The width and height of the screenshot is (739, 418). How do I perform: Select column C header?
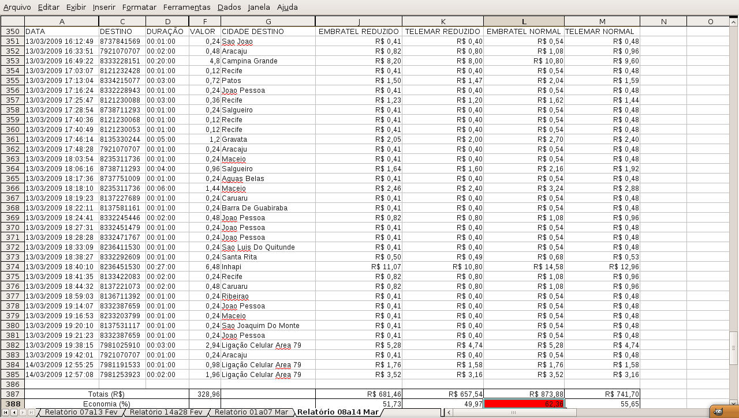click(x=122, y=21)
